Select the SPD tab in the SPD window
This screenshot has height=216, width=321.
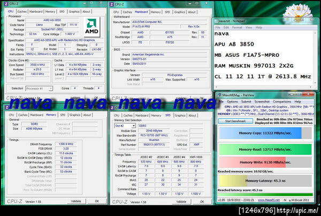click(167, 115)
